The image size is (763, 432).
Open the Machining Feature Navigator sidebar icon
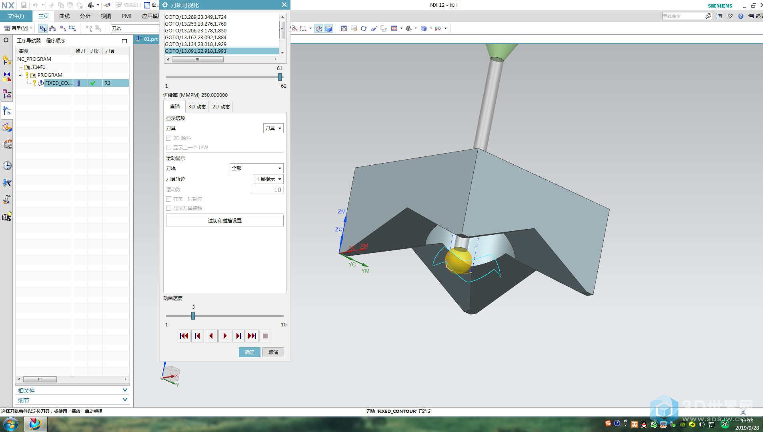coord(7,128)
